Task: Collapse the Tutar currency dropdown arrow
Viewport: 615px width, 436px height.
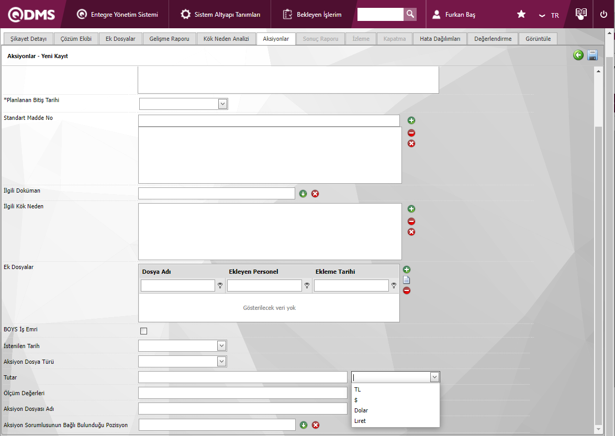Action: coord(434,377)
